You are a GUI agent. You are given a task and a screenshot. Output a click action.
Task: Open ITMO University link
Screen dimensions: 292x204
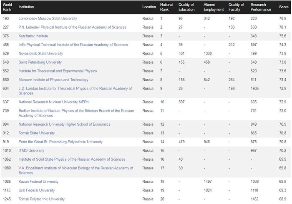tap(31, 151)
